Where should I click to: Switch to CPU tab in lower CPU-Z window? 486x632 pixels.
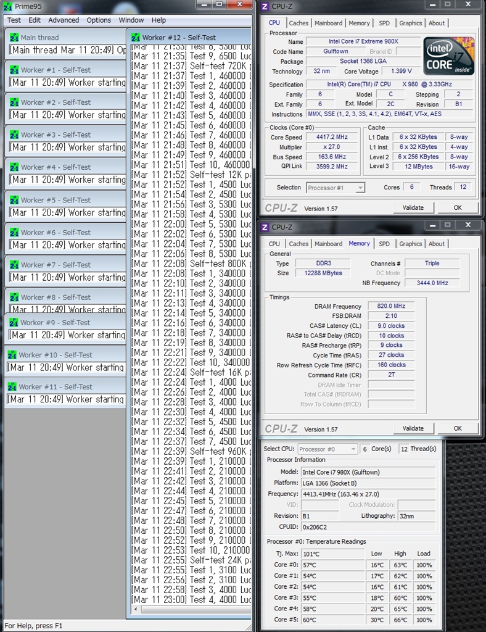coord(274,244)
